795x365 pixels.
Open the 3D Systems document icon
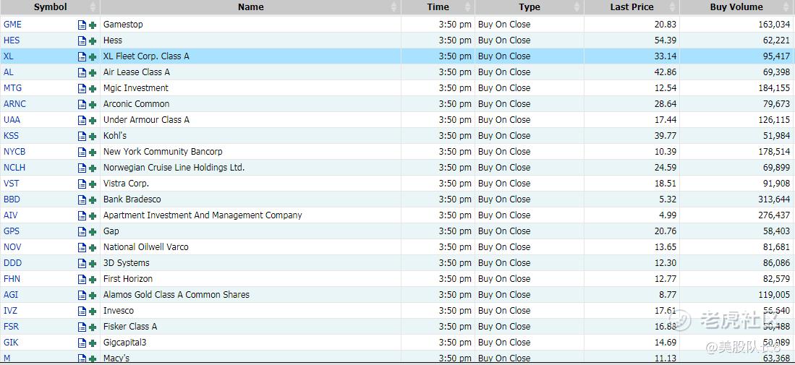82,264
